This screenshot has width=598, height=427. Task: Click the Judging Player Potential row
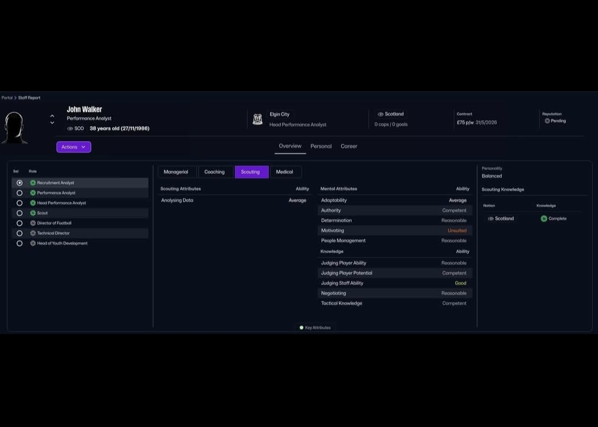coord(394,273)
